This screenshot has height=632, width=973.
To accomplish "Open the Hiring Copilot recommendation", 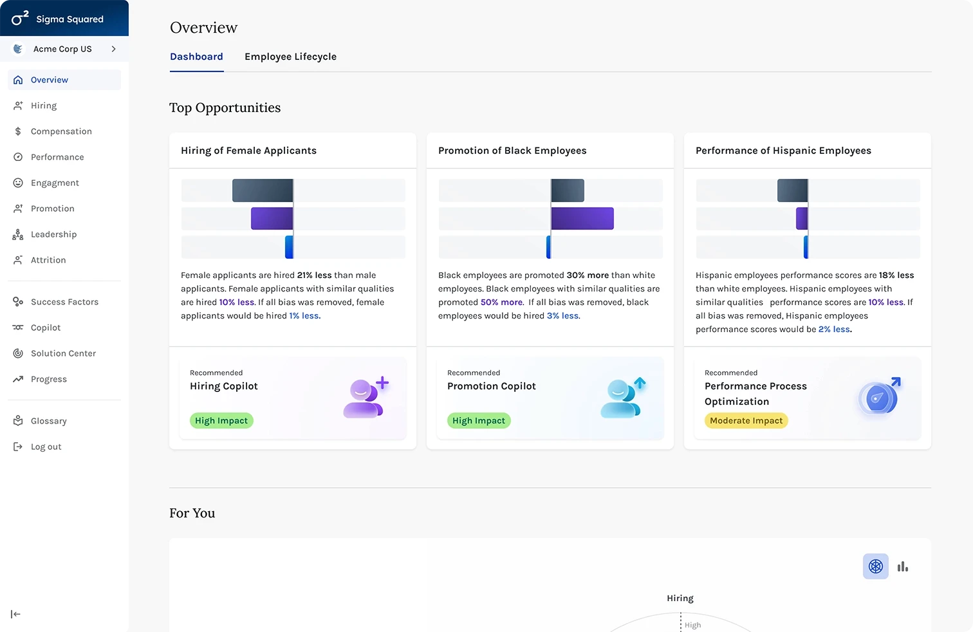I will pos(293,398).
